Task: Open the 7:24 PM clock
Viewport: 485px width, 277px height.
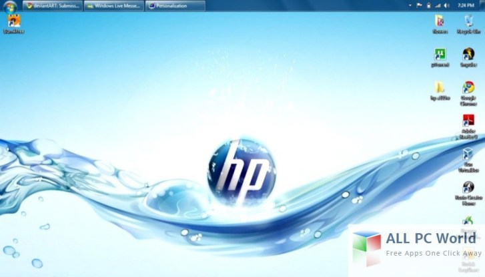Action: [466, 5]
